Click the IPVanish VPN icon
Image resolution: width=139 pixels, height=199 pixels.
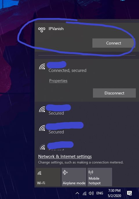[x=42, y=30]
